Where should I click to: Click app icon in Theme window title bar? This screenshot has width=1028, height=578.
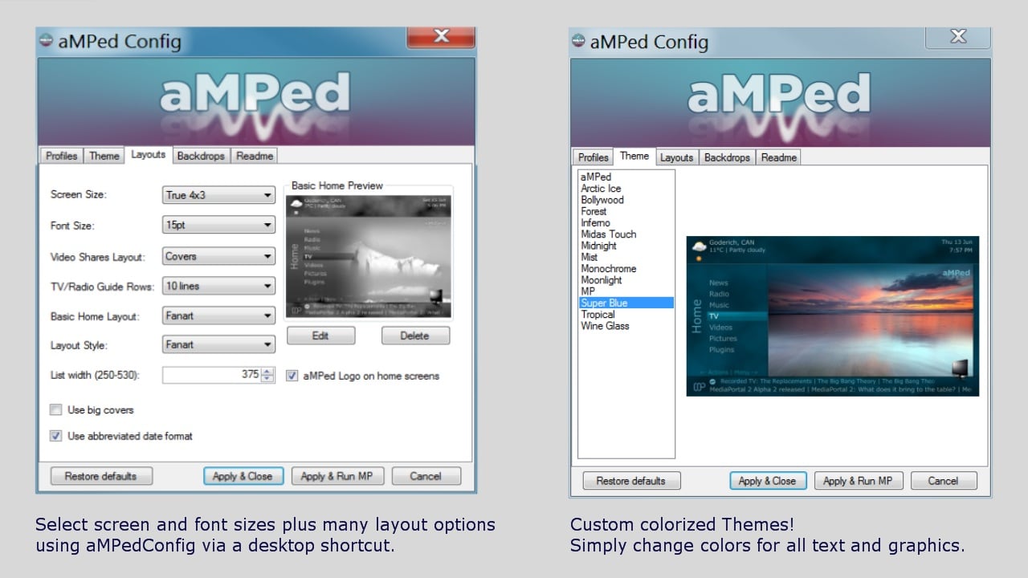tap(579, 41)
